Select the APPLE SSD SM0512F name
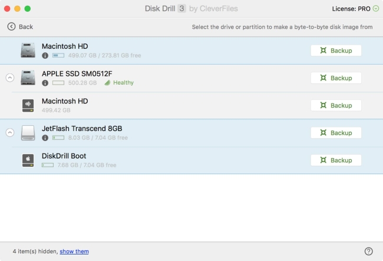The height and width of the screenshot is (261, 383). tap(77, 73)
